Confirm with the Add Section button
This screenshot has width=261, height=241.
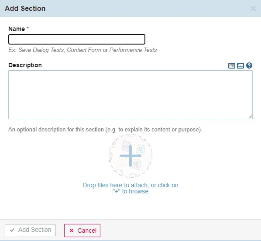click(x=30, y=230)
